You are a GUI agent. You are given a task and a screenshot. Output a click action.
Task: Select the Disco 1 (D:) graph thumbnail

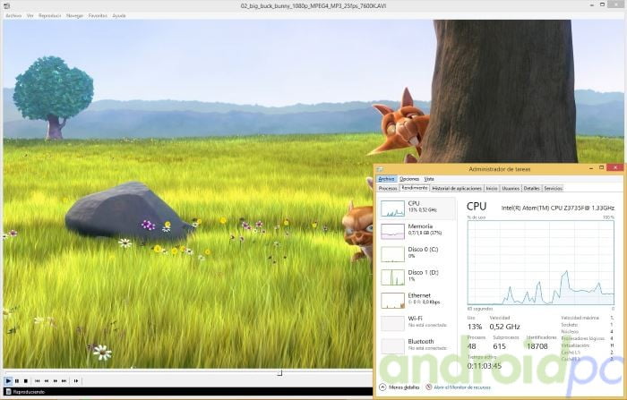[392, 277]
